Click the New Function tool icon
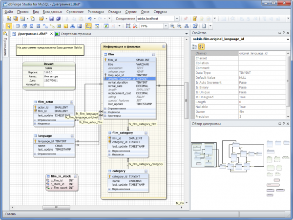293x220 pixels. pyautogui.click(x=38, y=26)
